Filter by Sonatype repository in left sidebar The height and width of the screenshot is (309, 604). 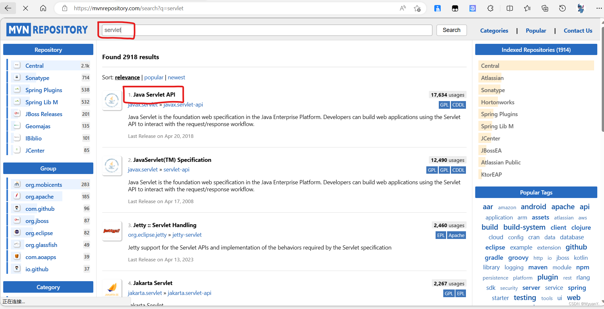click(x=37, y=78)
